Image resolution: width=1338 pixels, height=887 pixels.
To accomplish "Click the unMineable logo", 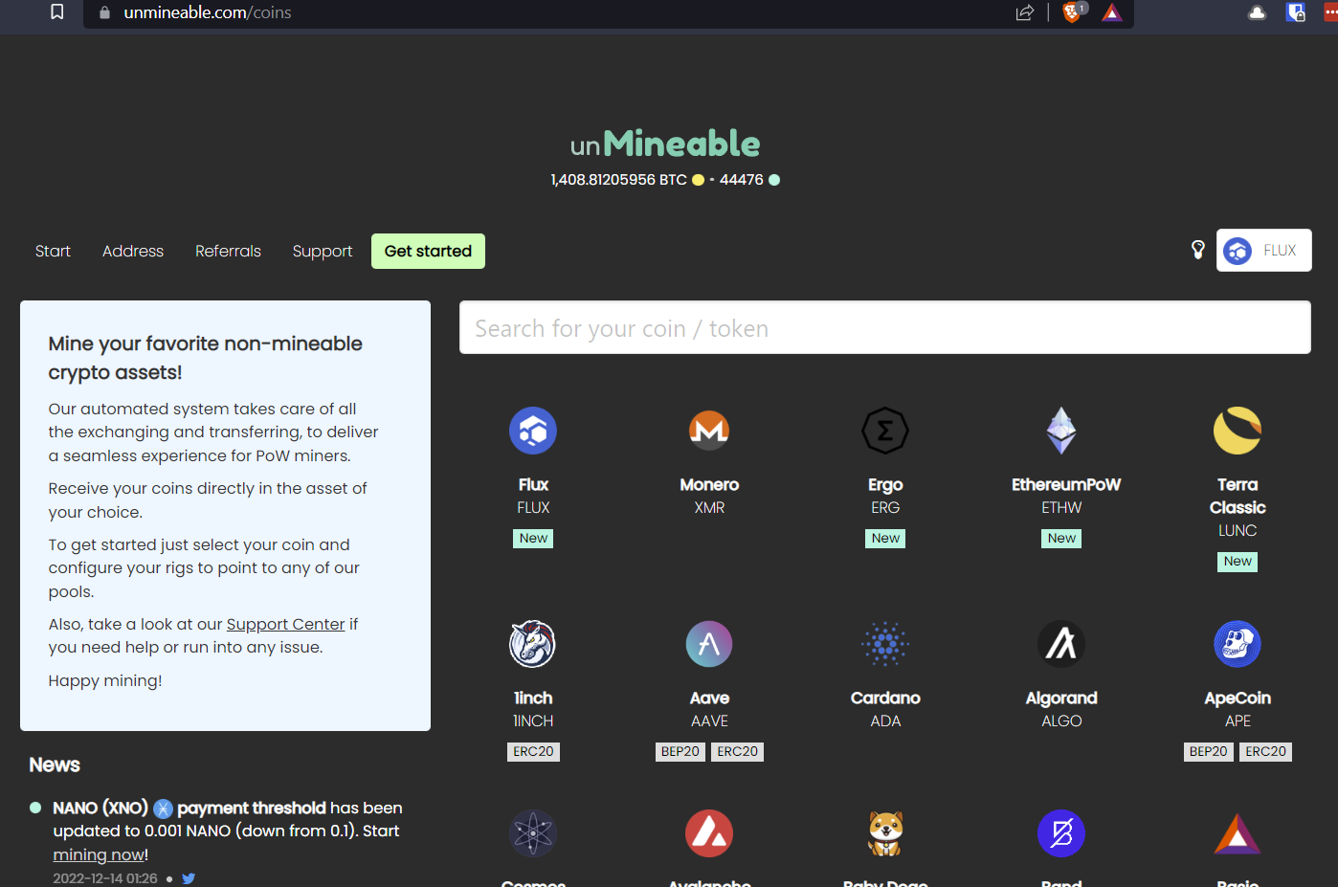I will coord(665,144).
